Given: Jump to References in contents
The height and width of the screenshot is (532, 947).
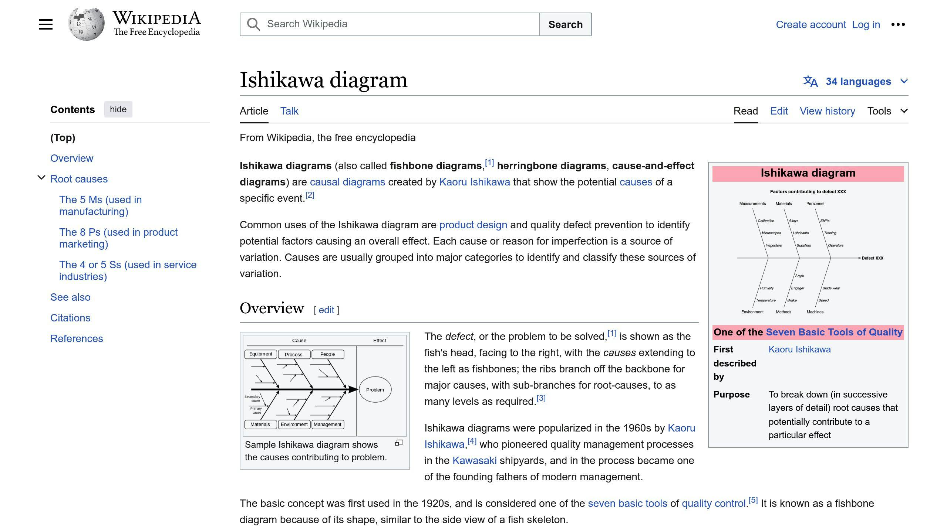Looking at the screenshot, I should 77,338.
